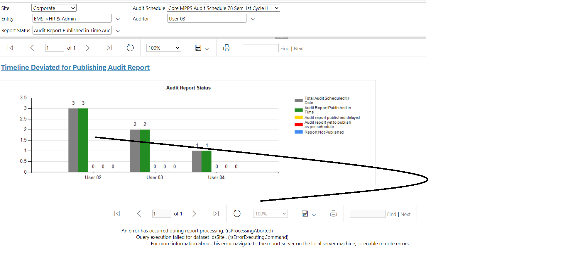Click Next link in lower toolbar
This screenshot has width=563, height=264.
405,214
